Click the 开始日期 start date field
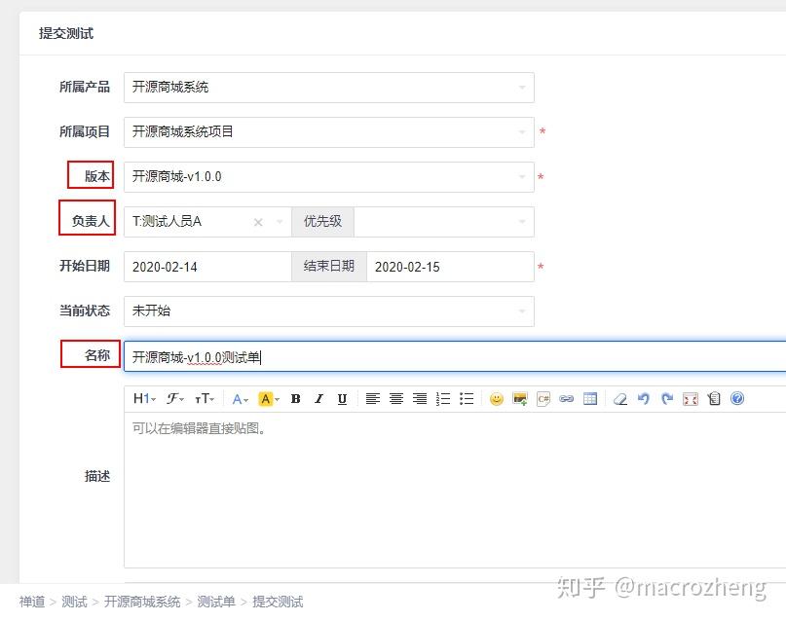Image resolution: width=786 pixels, height=622 pixels. tap(207, 267)
